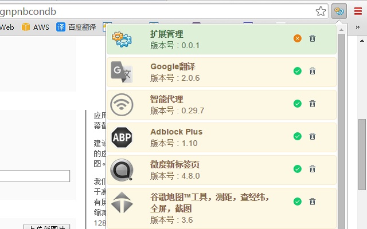This screenshot has height=229, width=367.
Task: Click version text 版本号 : 3.6
Action: pos(171,220)
